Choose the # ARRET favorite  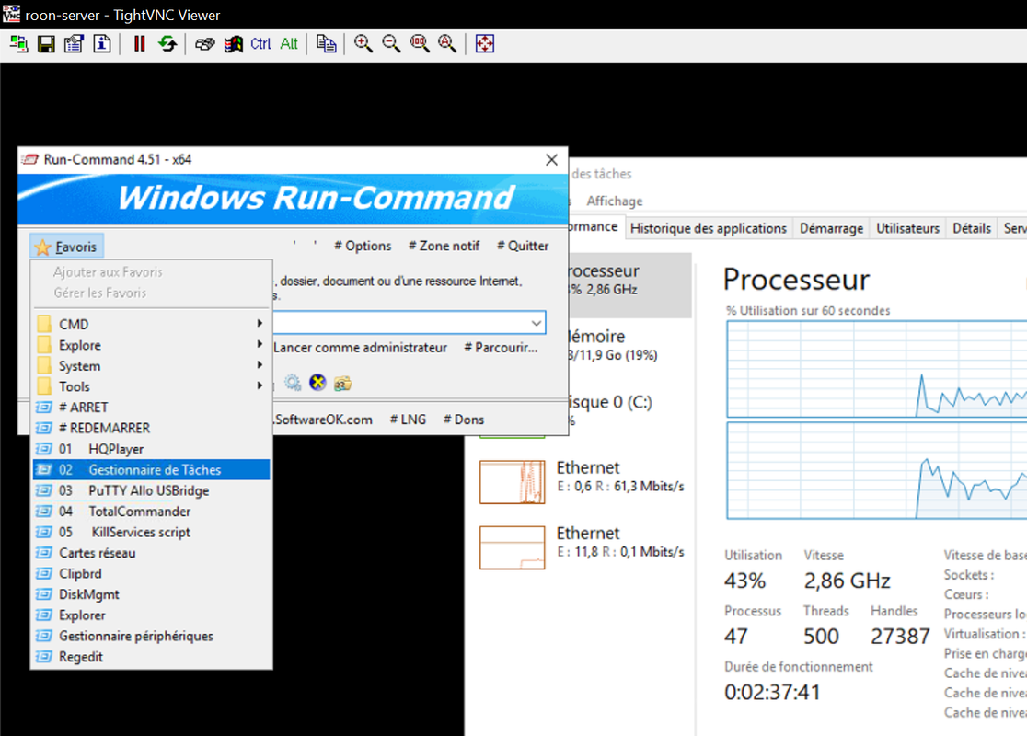pyautogui.click(x=151, y=408)
